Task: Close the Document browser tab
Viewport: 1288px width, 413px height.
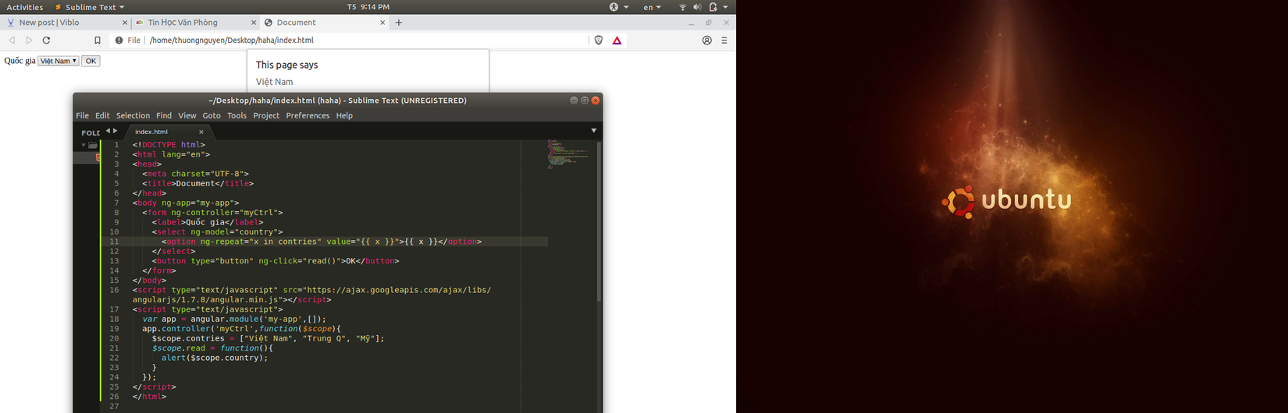Action: [x=382, y=23]
